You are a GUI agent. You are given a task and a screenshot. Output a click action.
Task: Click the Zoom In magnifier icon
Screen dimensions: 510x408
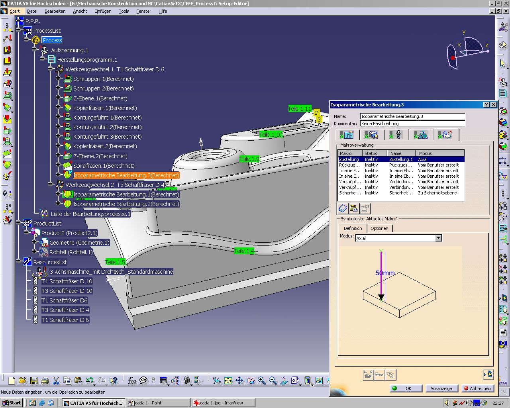(261, 381)
